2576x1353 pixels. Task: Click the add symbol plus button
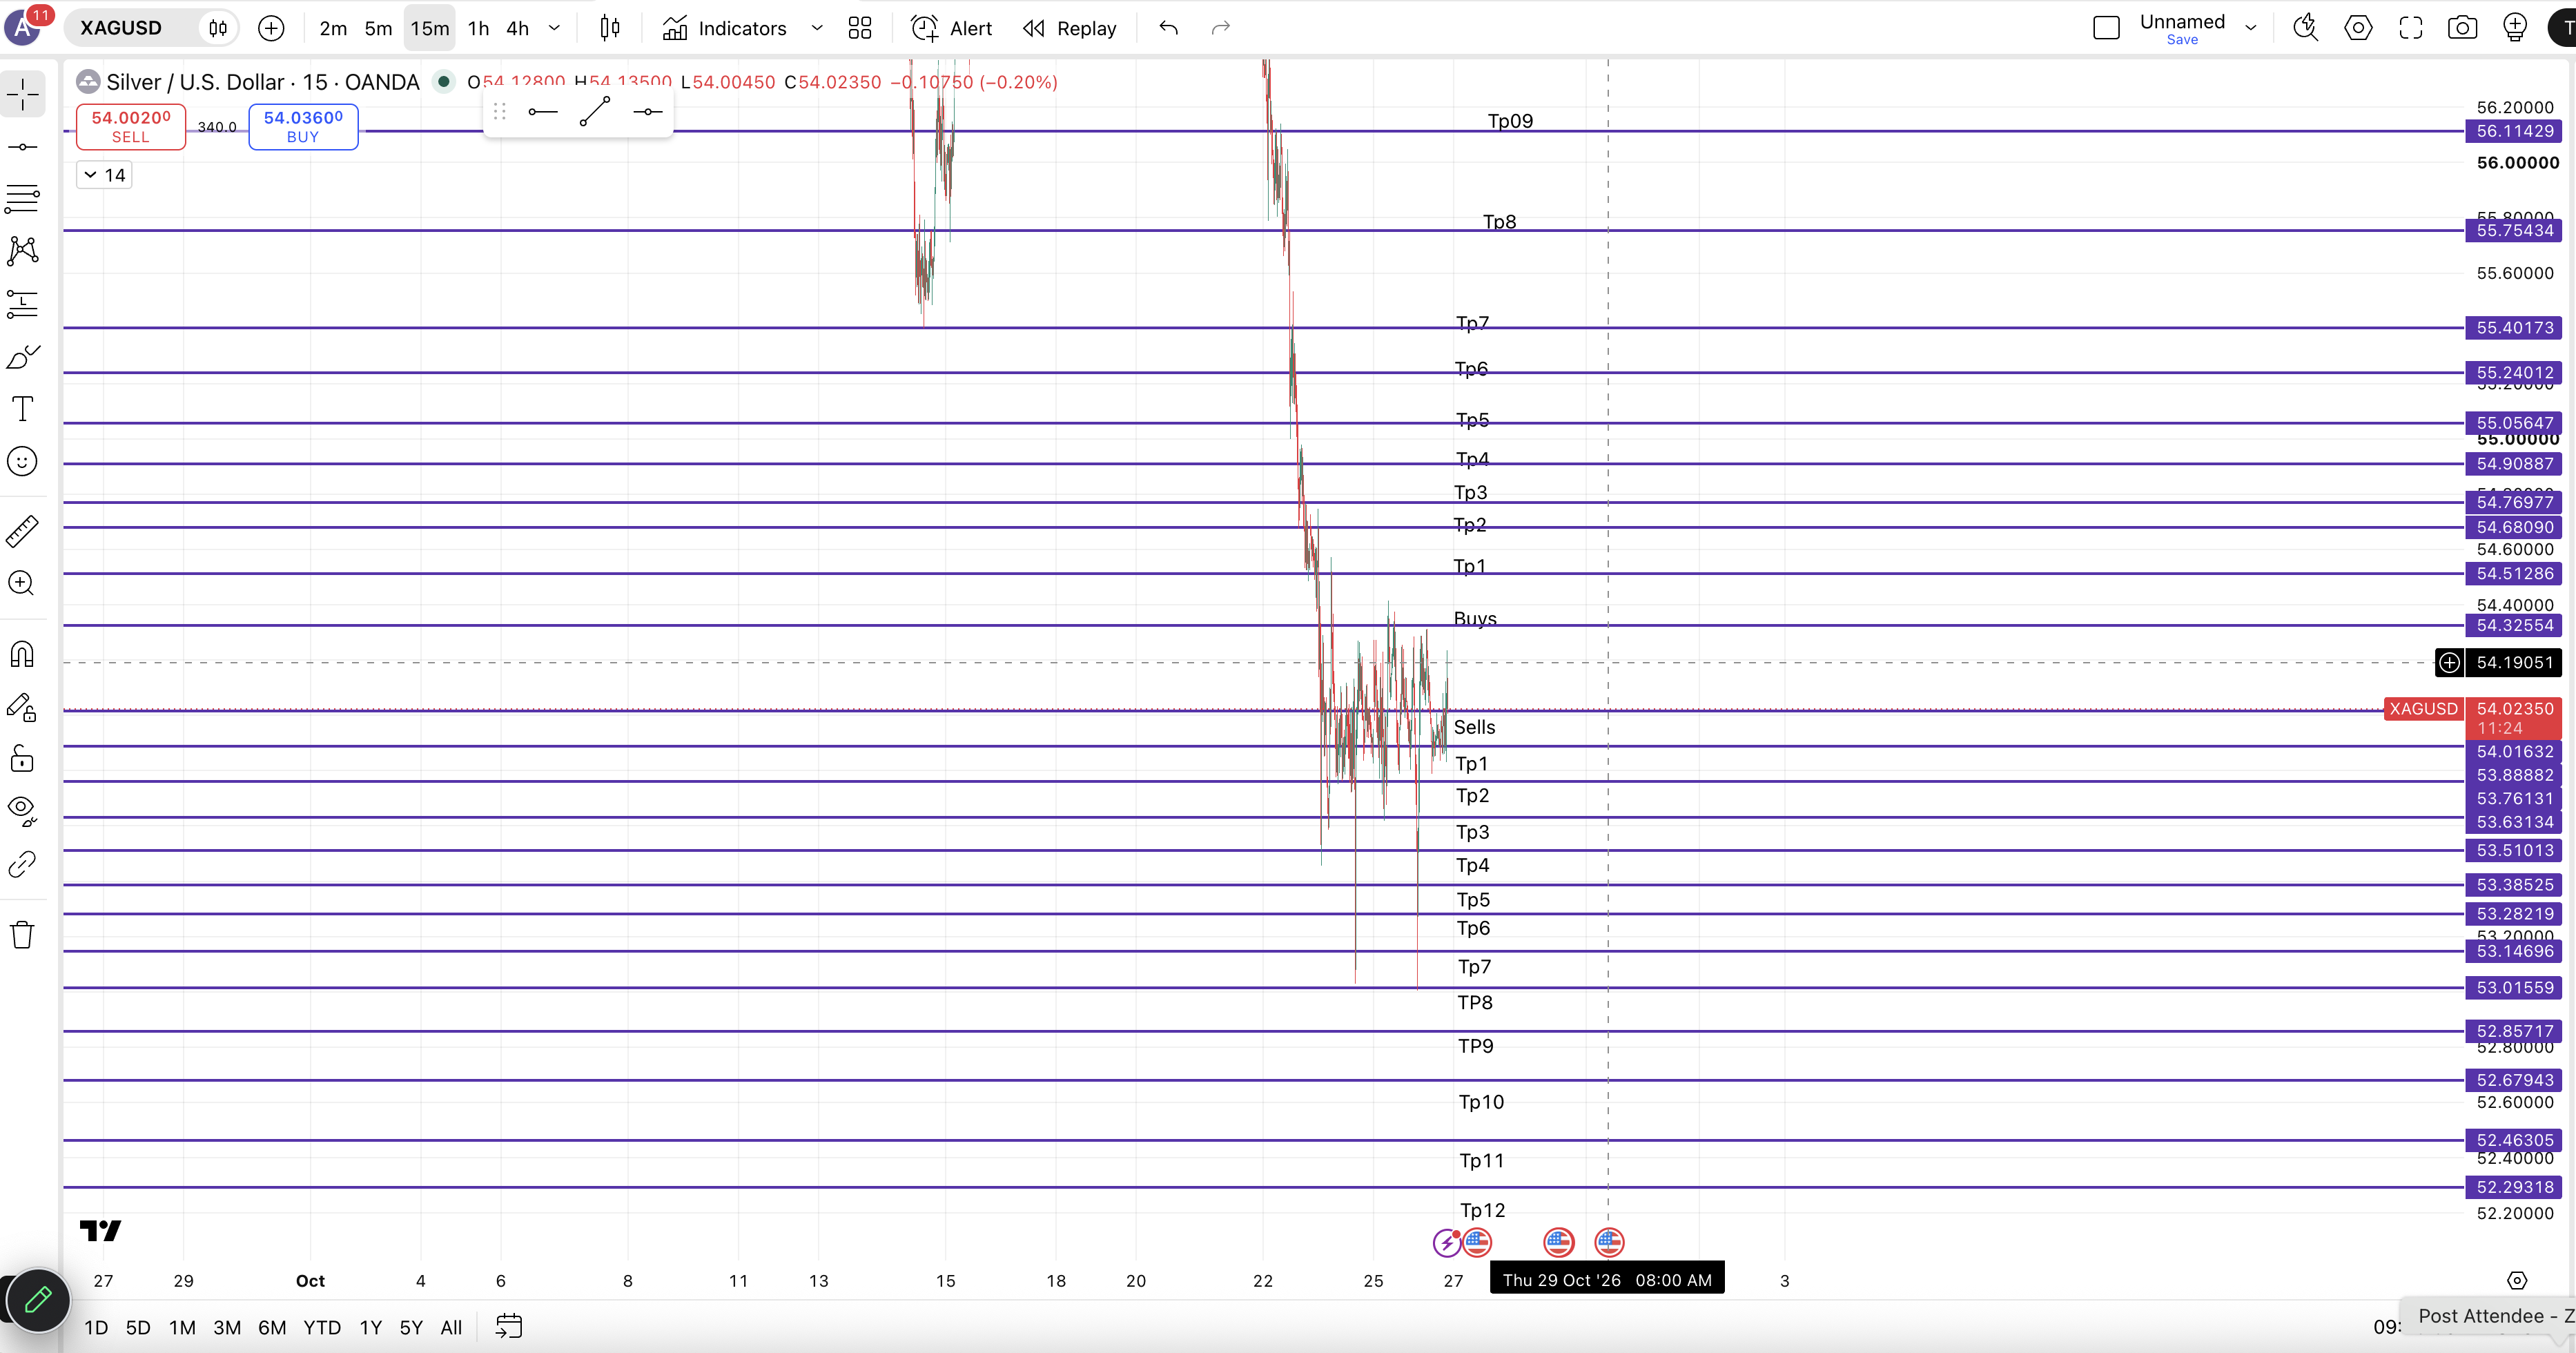[x=271, y=28]
